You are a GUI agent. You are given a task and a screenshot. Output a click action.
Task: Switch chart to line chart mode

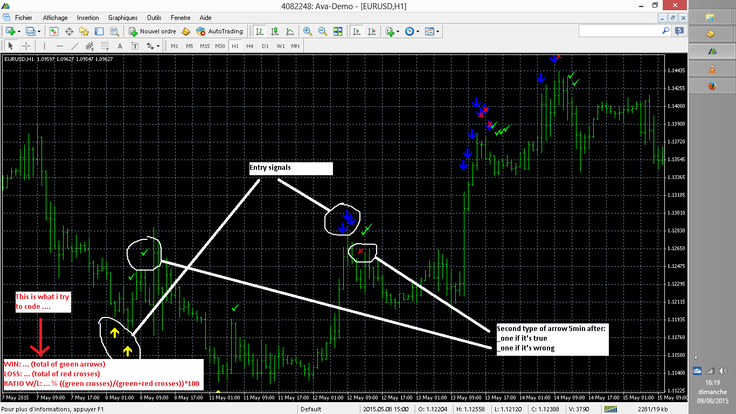point(290,31)
